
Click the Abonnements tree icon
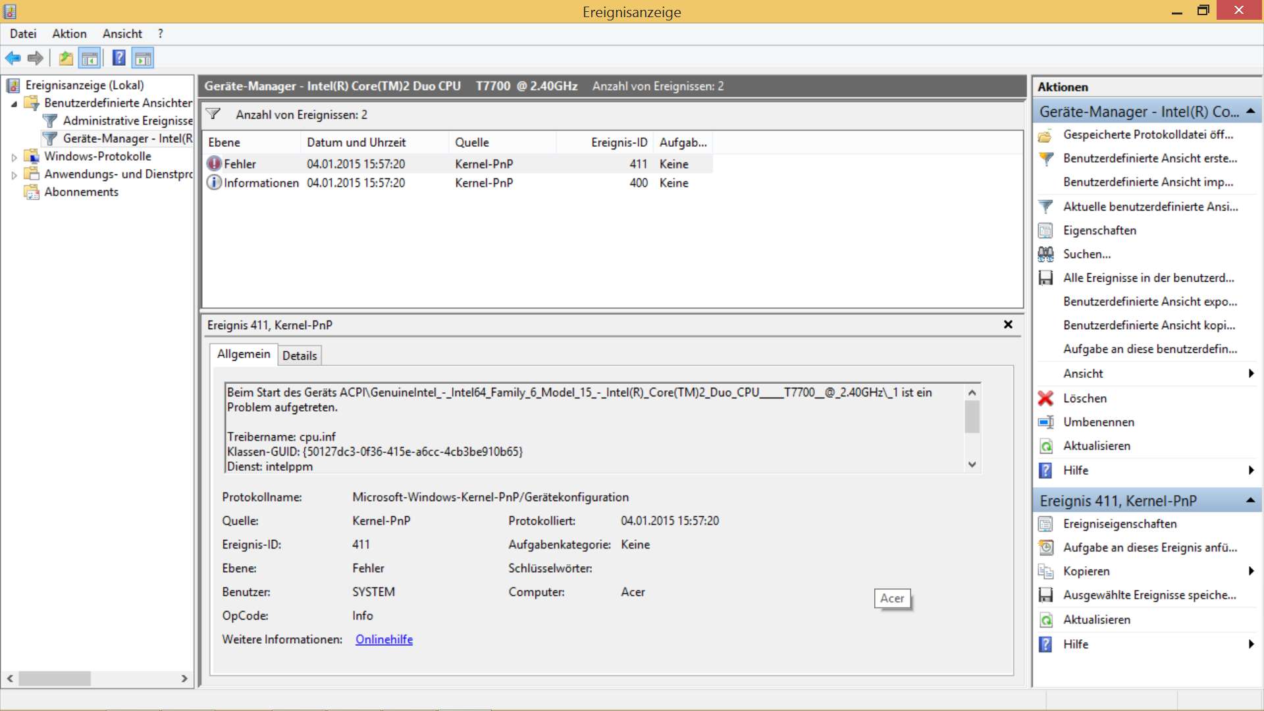pyautogui.click(x=32, y=192)
